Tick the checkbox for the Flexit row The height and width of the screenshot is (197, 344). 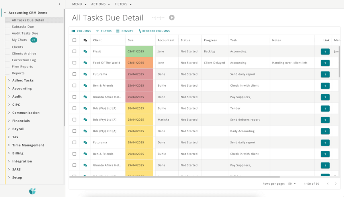74,52
